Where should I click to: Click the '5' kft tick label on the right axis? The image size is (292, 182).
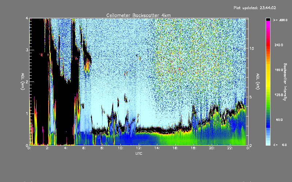(251, 97)
